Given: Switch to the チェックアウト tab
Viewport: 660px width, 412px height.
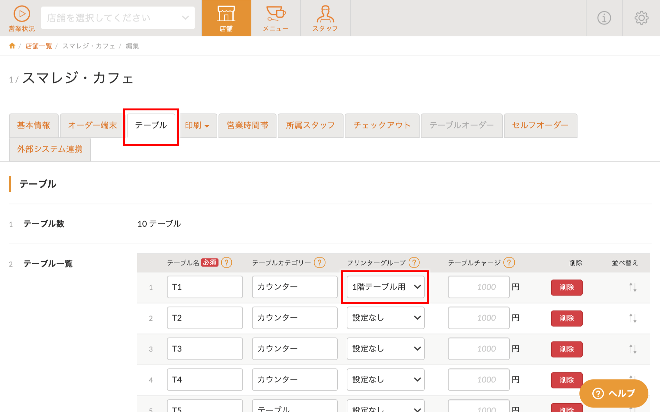Looking at the screenshot, I should point(382,126).
